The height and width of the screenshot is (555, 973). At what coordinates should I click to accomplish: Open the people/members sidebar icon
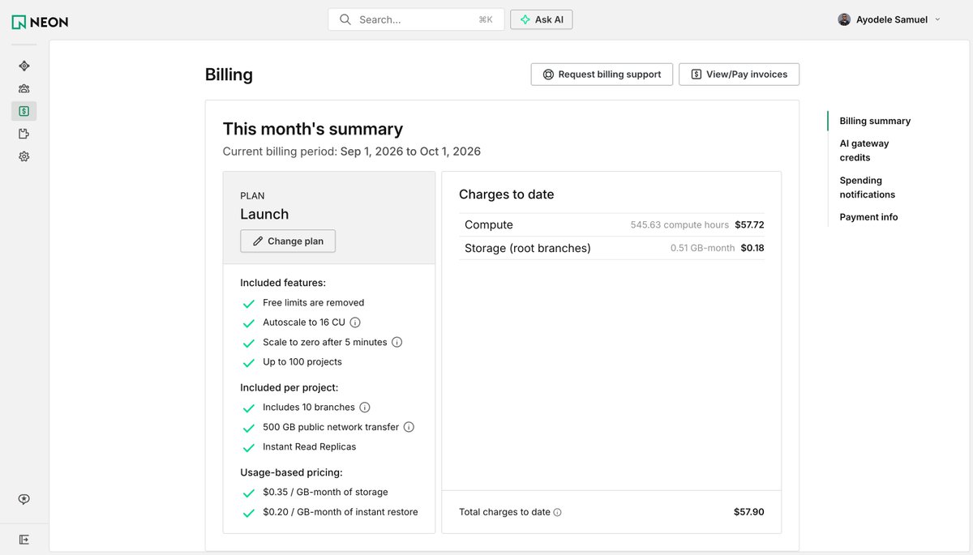[24, 89]
